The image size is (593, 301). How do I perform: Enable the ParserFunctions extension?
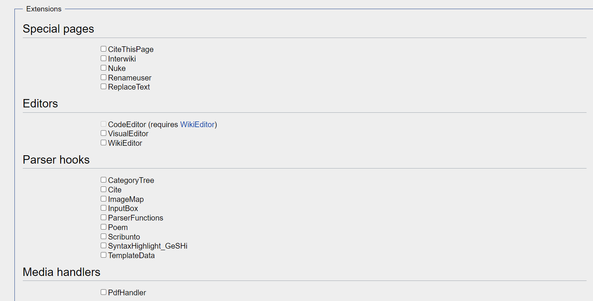[x=103, y=217]
